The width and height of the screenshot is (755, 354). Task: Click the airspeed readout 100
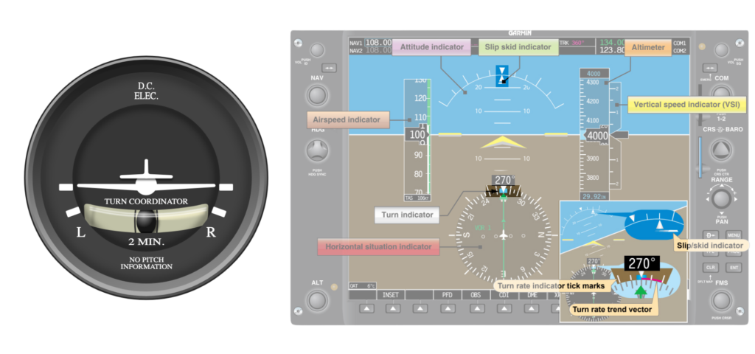point(417,135)
